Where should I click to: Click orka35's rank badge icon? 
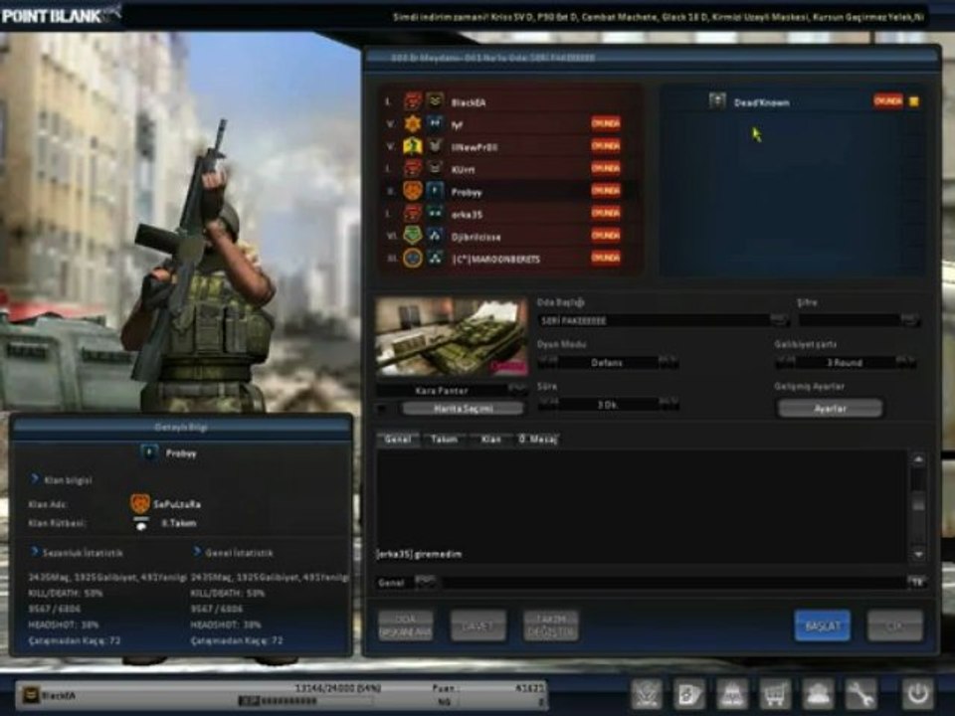pyautogui.click(x=435, y=214)
